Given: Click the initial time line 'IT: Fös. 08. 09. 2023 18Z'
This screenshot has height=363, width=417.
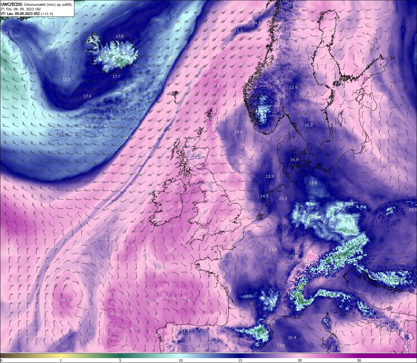Looking at the screenshot, I should (x=22, y=9).
